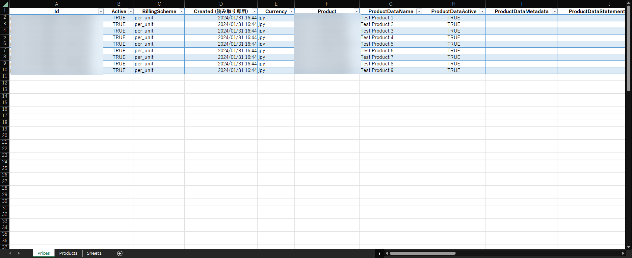Screen dimensions: 632x258
Task: Open the ProductDataMetadata filter dropdown
Action: point(555,12)
